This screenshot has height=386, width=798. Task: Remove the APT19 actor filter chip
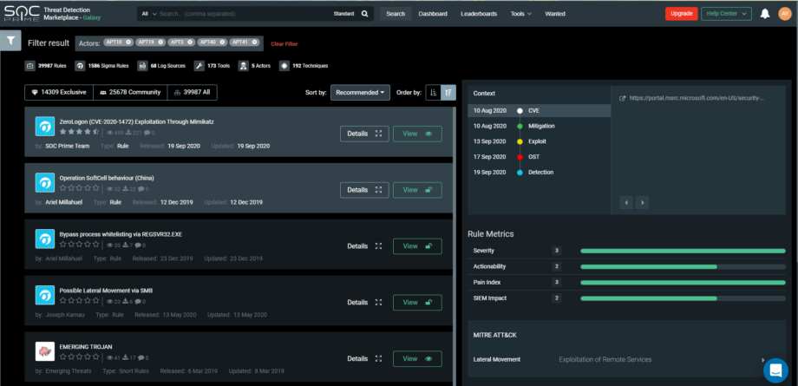coord(160,43)
